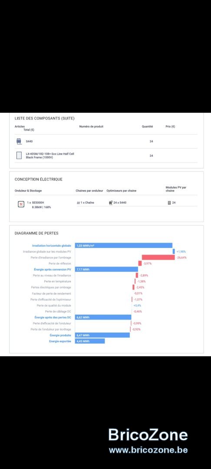Click the optimizer icon beside '24 x S440'

(x=111, y=202)
